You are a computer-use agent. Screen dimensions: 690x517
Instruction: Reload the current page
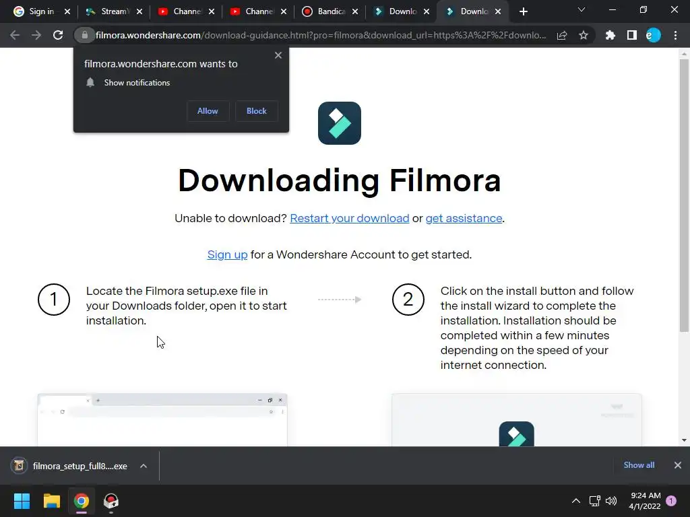pyautogui.click(x=58, y=35)
